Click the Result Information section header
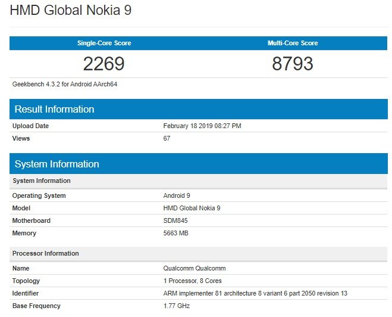 coord(199,109)
